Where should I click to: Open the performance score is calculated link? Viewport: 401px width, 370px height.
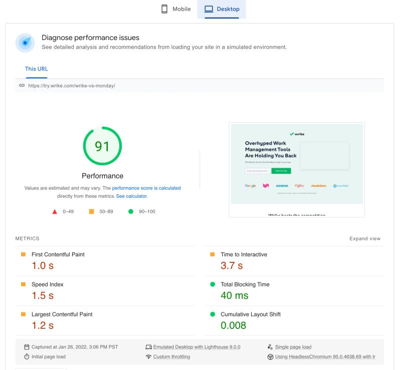(146, 188)
